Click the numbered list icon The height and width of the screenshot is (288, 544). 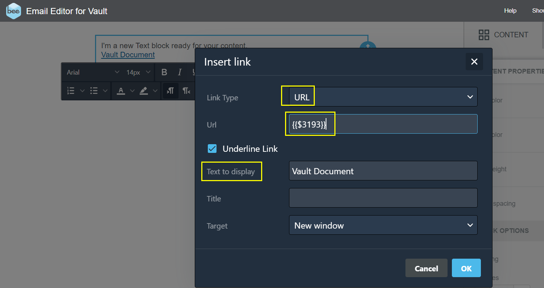tap(71, 91)
